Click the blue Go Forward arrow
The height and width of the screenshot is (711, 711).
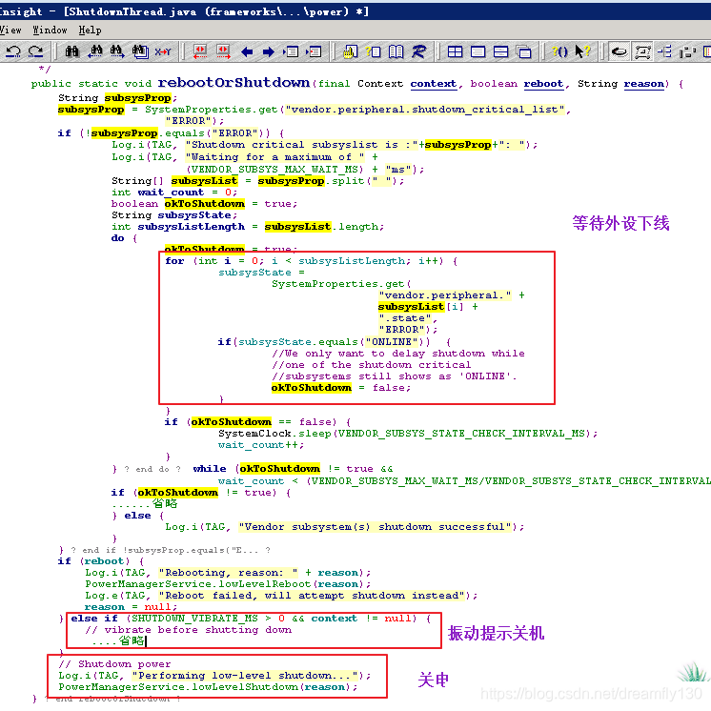269,51
